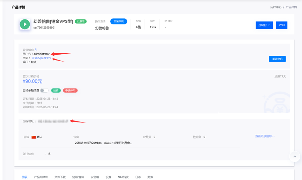This screenshot has height=180, width=302.
Task: Click the blurred 远程地址 value
Action: point(53,121)
